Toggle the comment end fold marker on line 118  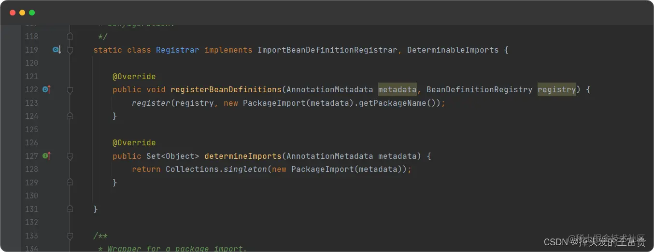[70, 36]
